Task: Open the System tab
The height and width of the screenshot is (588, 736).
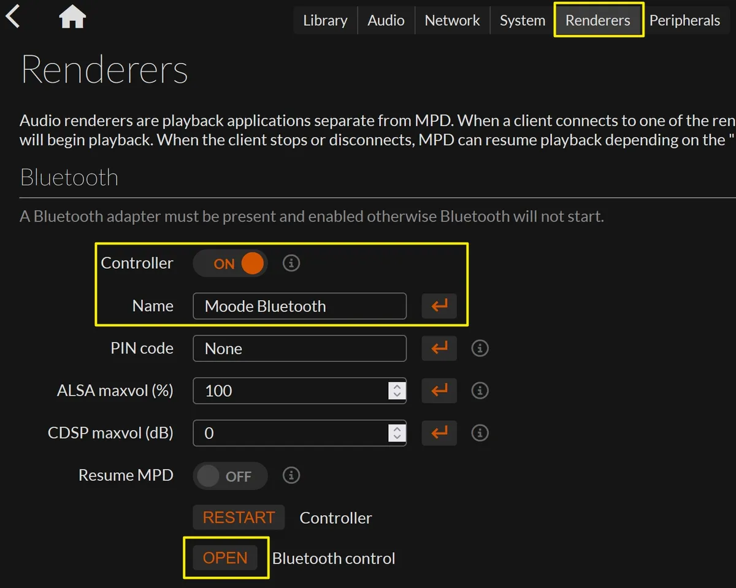Action: click(523, 20)
